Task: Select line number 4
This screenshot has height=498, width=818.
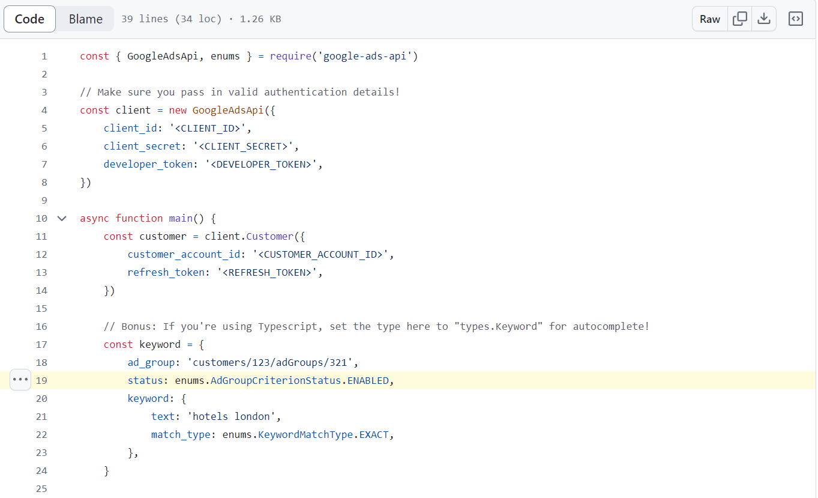Action: [44, 110]
